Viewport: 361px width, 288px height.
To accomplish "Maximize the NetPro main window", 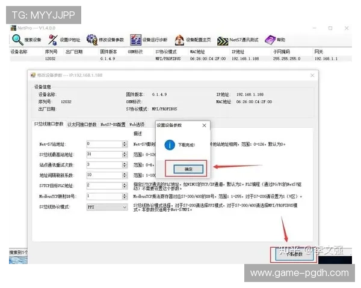I will (330, 28).
